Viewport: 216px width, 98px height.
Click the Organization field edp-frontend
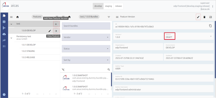(138, 47)
